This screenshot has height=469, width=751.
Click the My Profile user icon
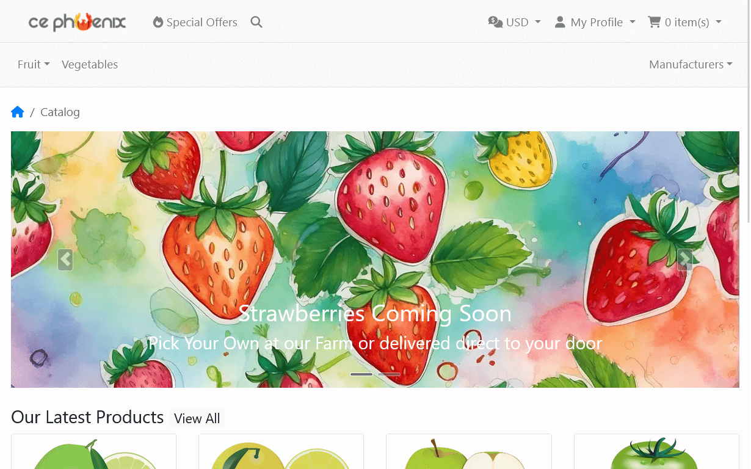click(560, 23)
